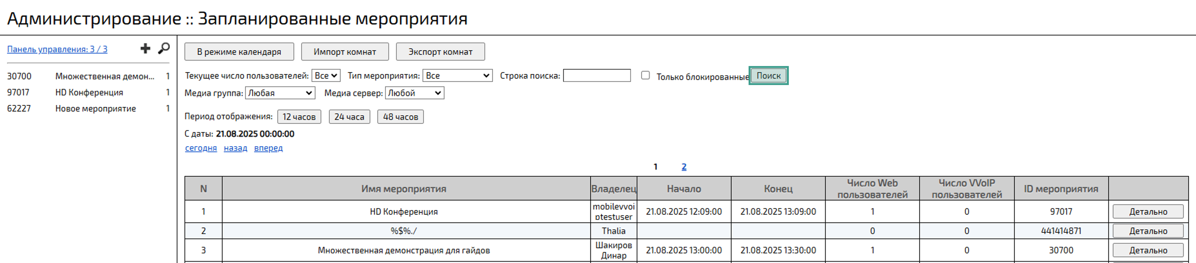Open the 'Медиа группа' dropdown

(x=280, y=93)
